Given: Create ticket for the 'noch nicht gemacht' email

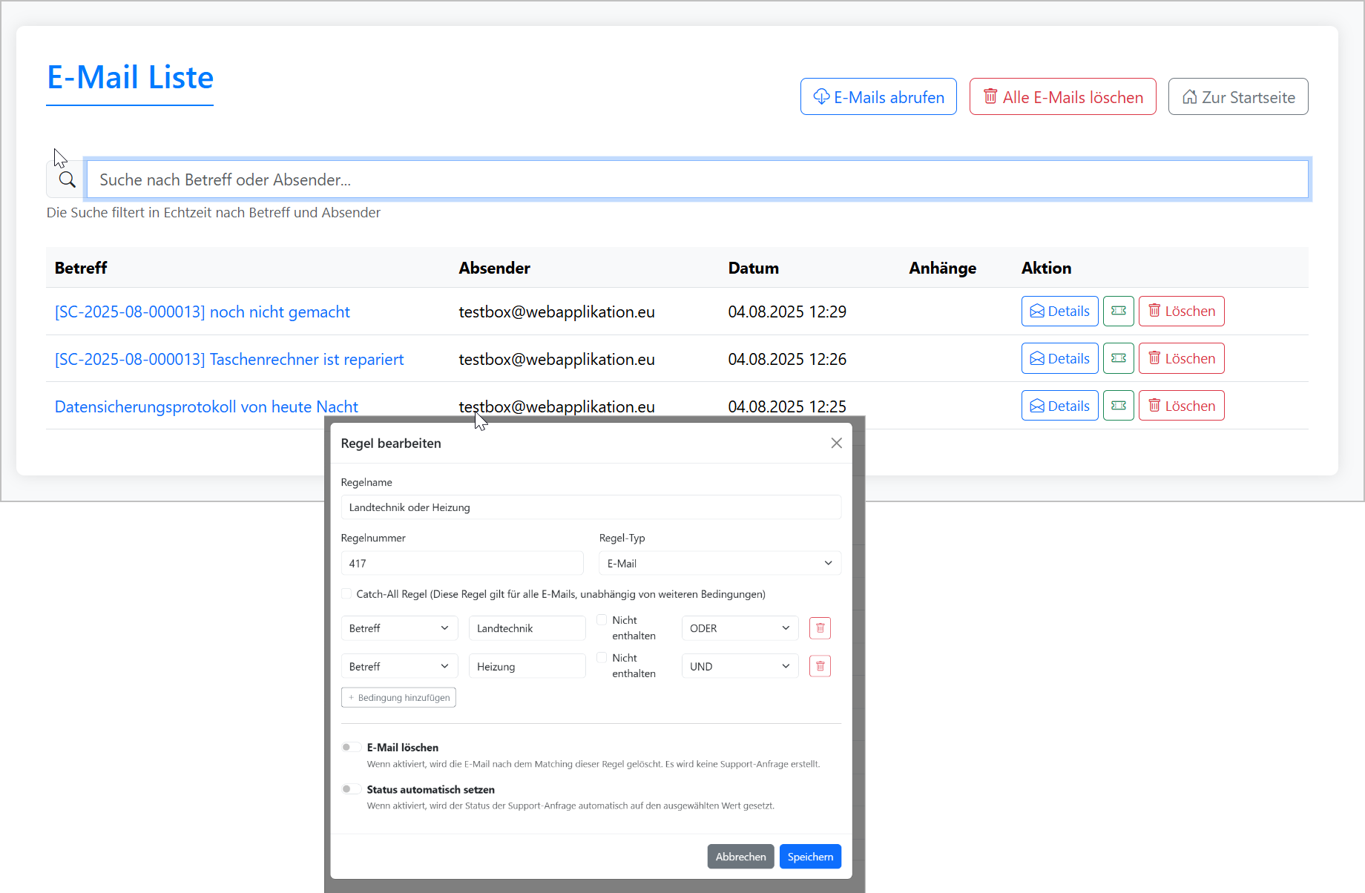Looking at the screenshot, I should (x=1118, y=311).
